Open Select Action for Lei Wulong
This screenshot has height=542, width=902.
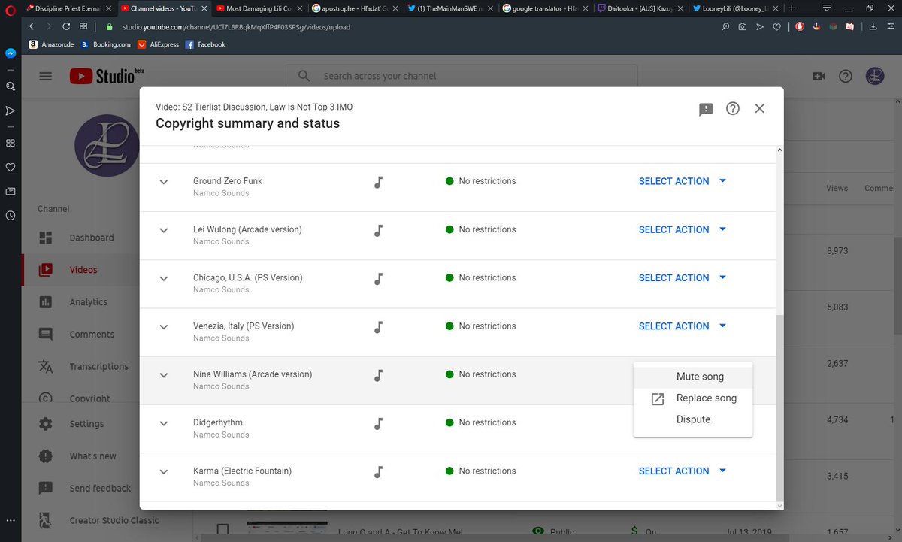coord(683,229)
